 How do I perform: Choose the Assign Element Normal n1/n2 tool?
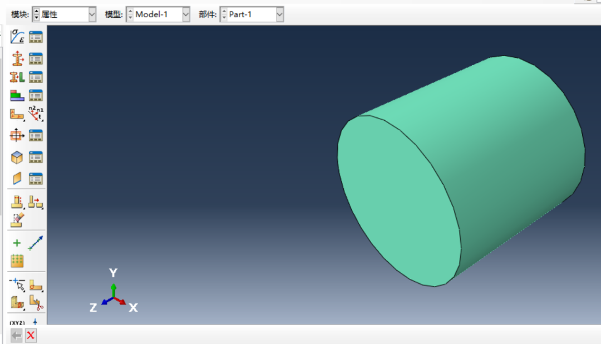[x=36, y=115]
